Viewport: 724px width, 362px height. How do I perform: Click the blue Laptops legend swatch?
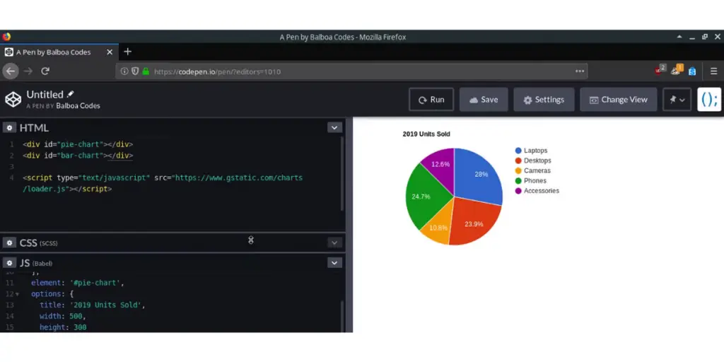[x=518, y=151]
